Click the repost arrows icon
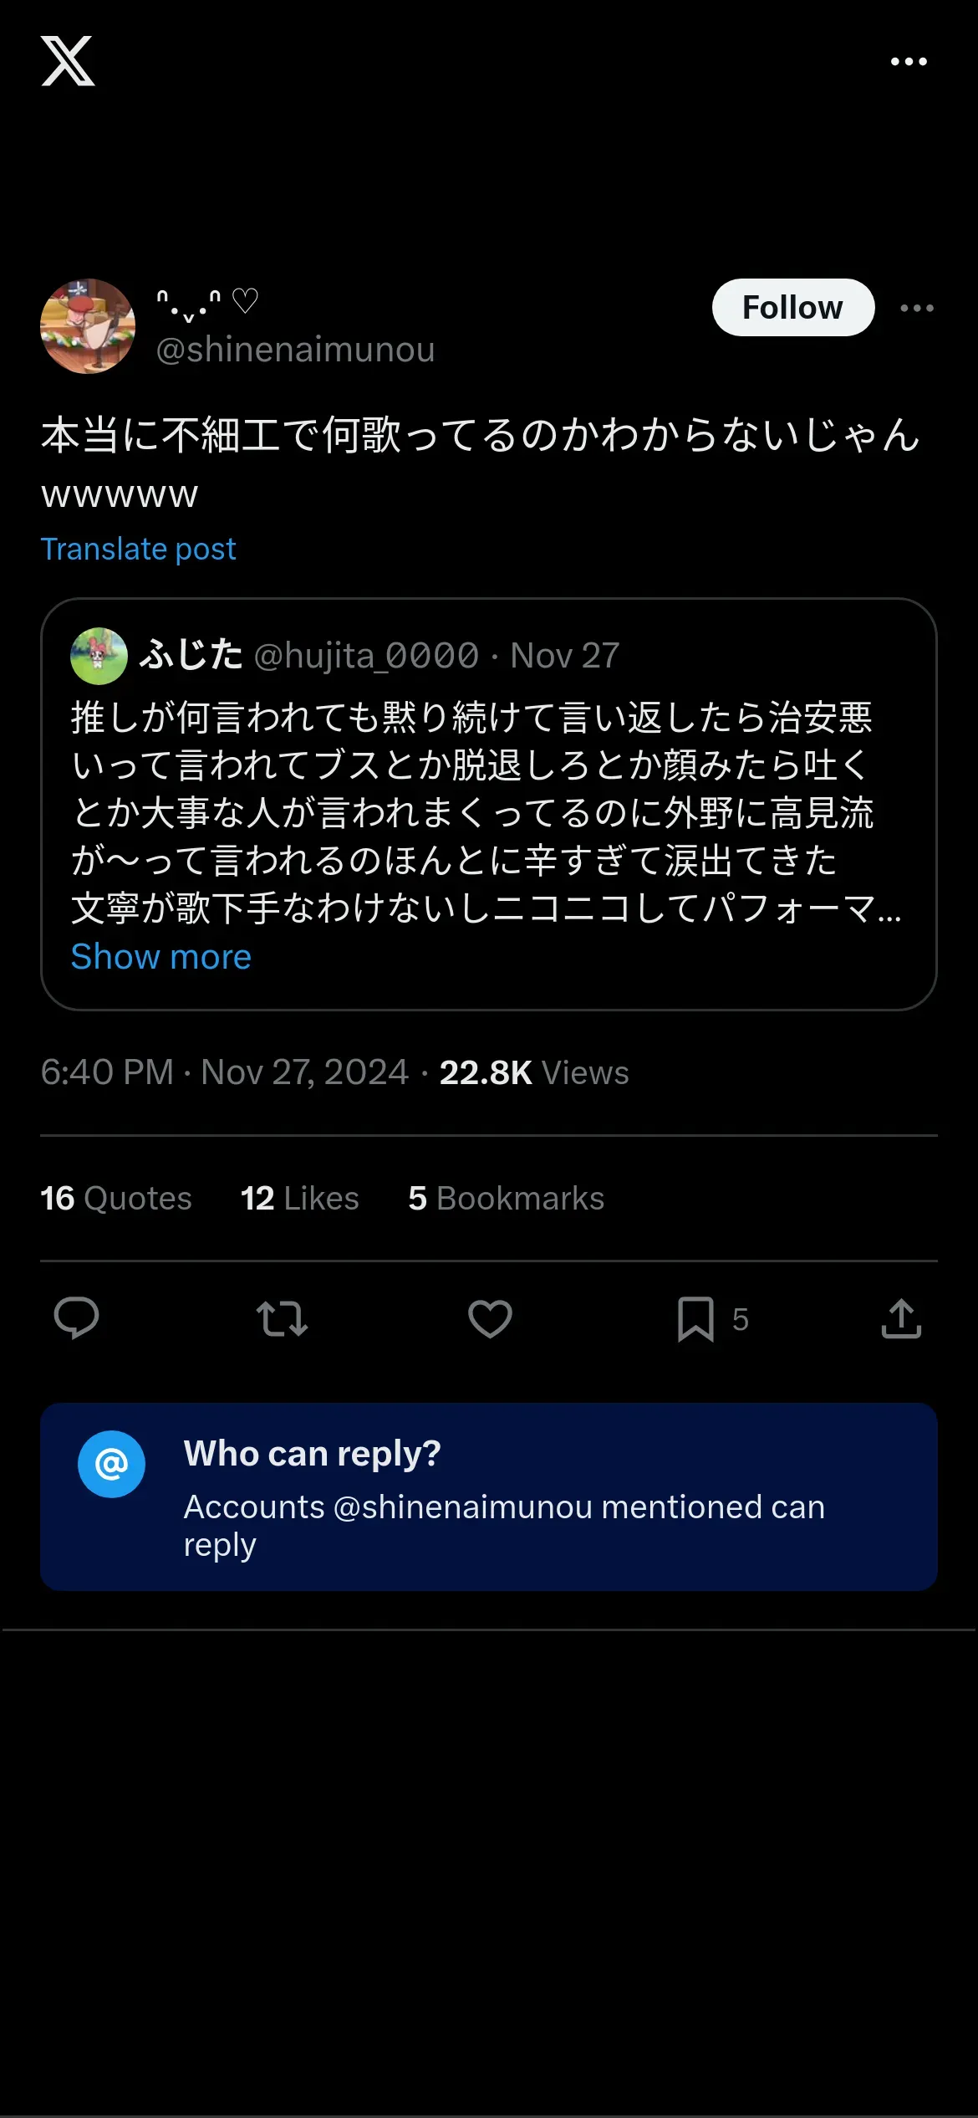This screenshot has width=978, height=2118. 282,1318
